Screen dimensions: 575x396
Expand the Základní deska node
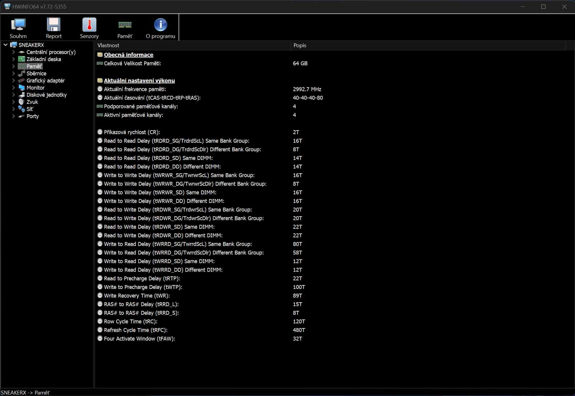(x=13, y=59)
